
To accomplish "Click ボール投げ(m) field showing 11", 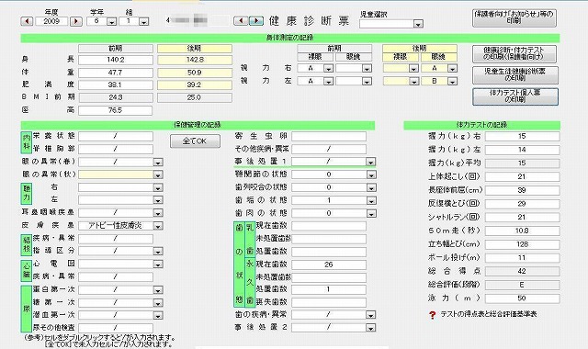I will [523, 258].
